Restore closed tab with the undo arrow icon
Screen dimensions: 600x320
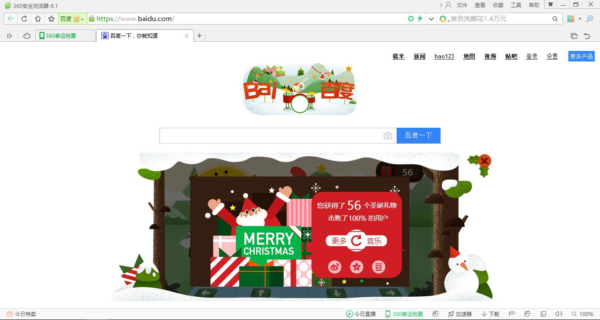click(587, 36)
